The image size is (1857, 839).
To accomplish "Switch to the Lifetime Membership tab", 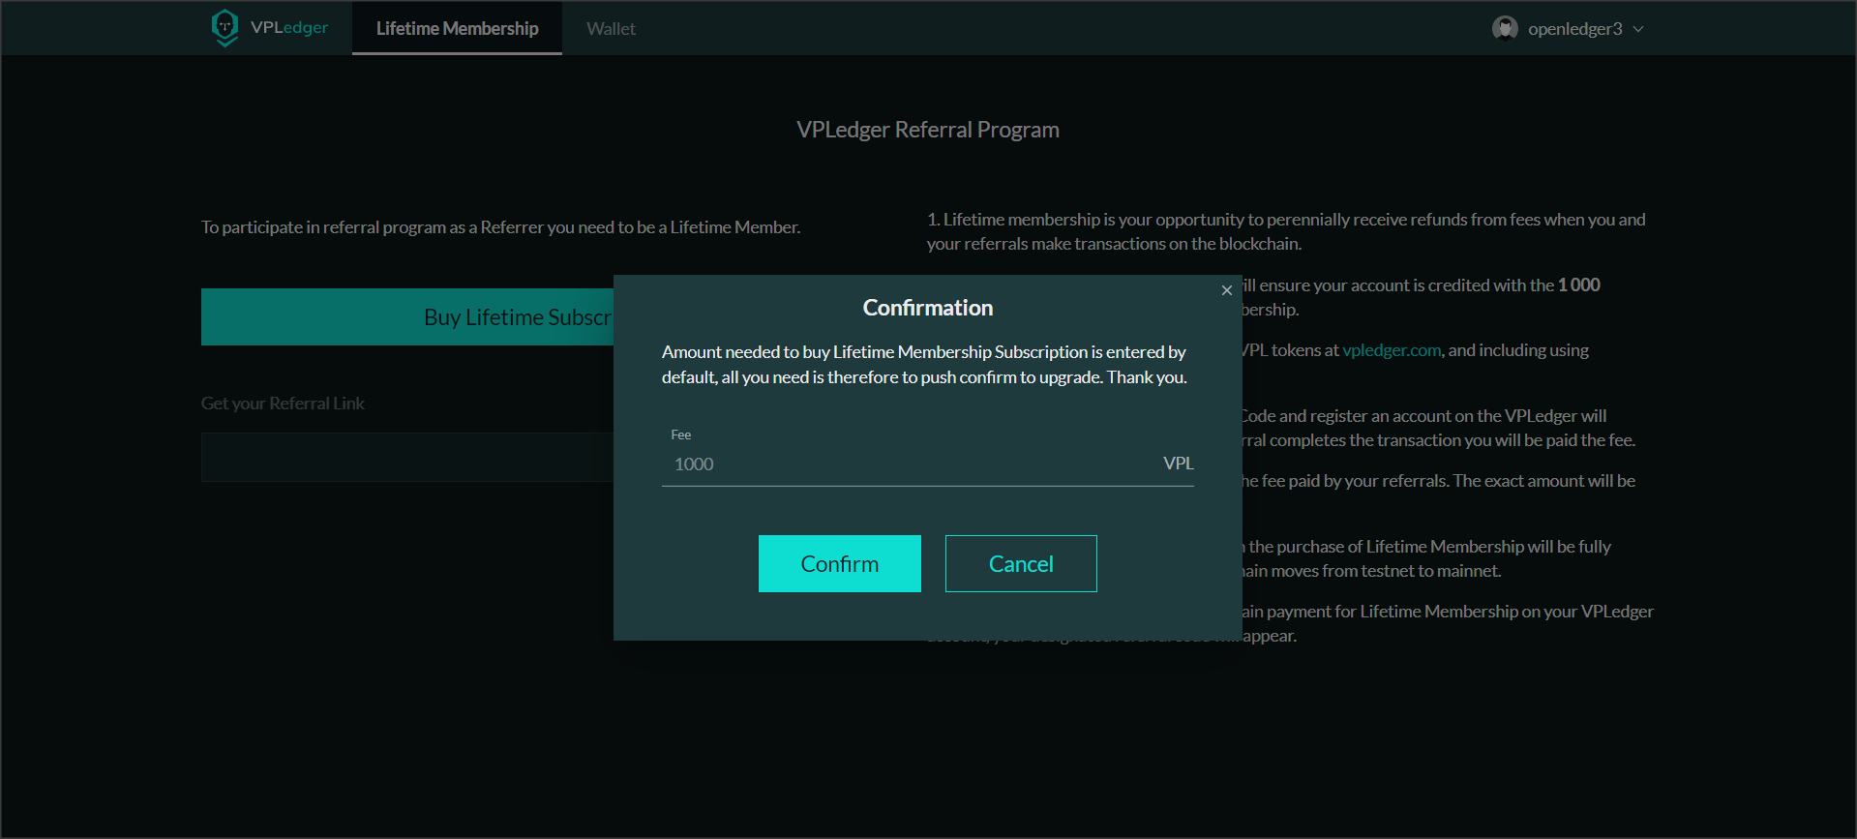I will point(457,29).
